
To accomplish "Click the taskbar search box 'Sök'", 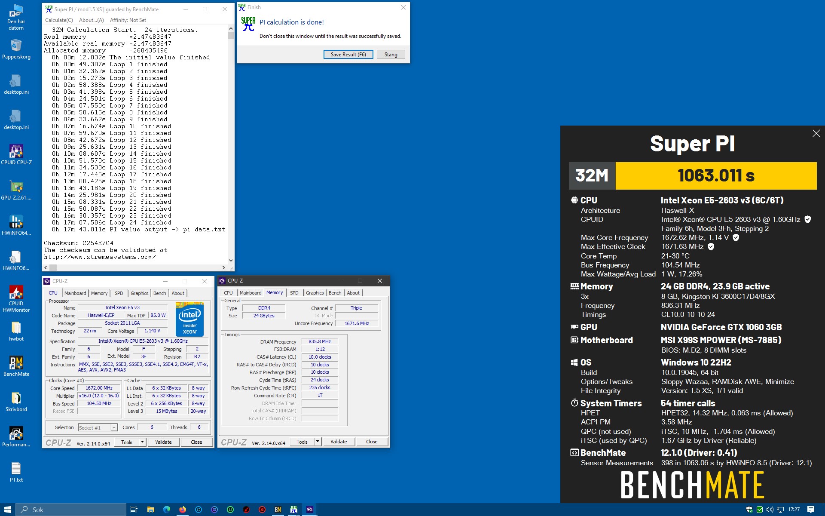I will [71, 510].
